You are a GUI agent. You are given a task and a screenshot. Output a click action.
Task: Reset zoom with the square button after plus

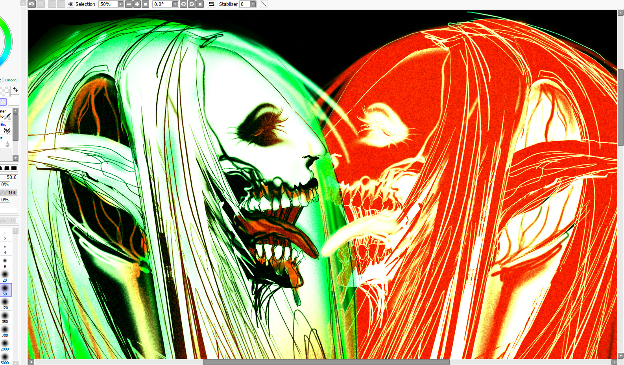[x=145, y=4]
